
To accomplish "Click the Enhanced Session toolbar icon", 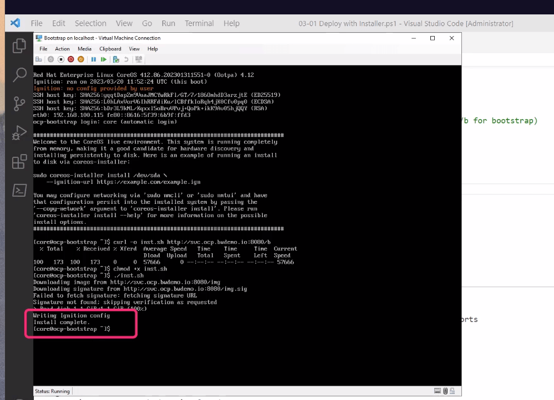I will pos(139,59).
